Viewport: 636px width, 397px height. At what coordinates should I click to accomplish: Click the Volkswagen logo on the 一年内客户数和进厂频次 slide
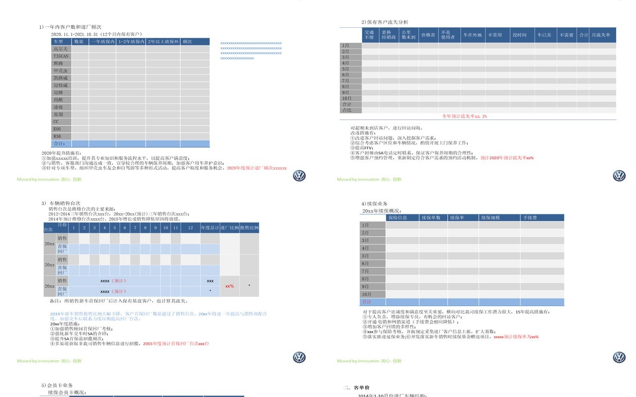299,176
